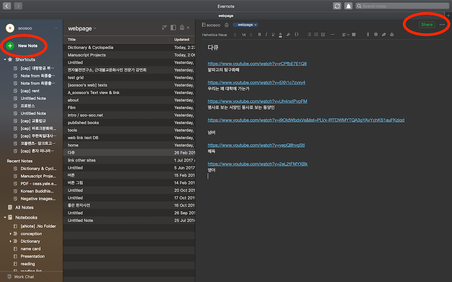Apply bold formatting

(x=260, y=34)
